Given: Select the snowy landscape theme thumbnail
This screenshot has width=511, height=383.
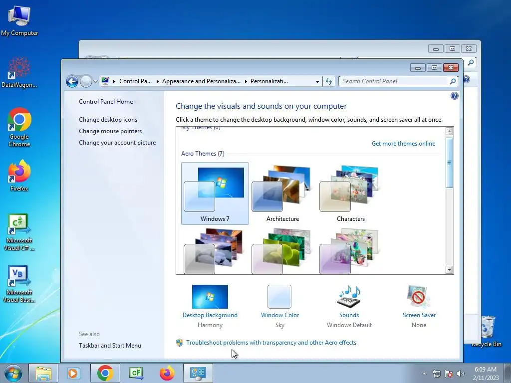Looking at the screenshot, I should (215, 251).
